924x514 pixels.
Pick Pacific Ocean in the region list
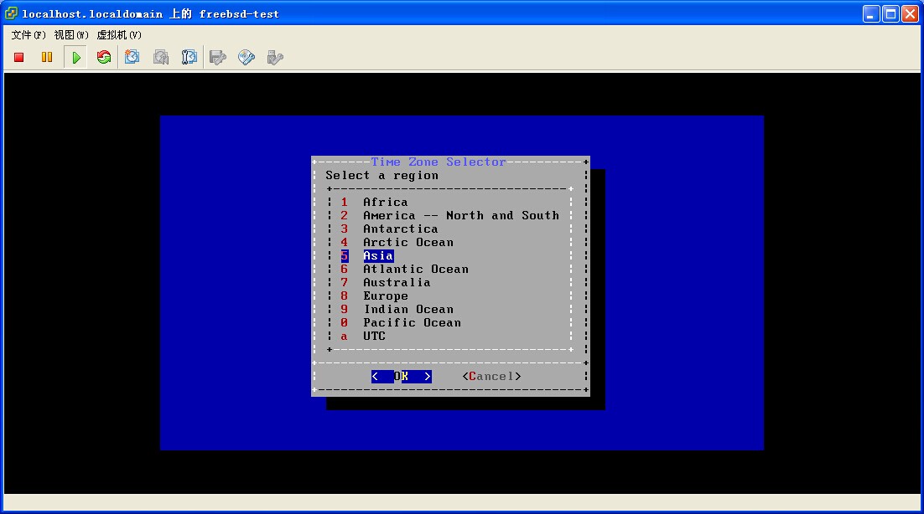412,323
